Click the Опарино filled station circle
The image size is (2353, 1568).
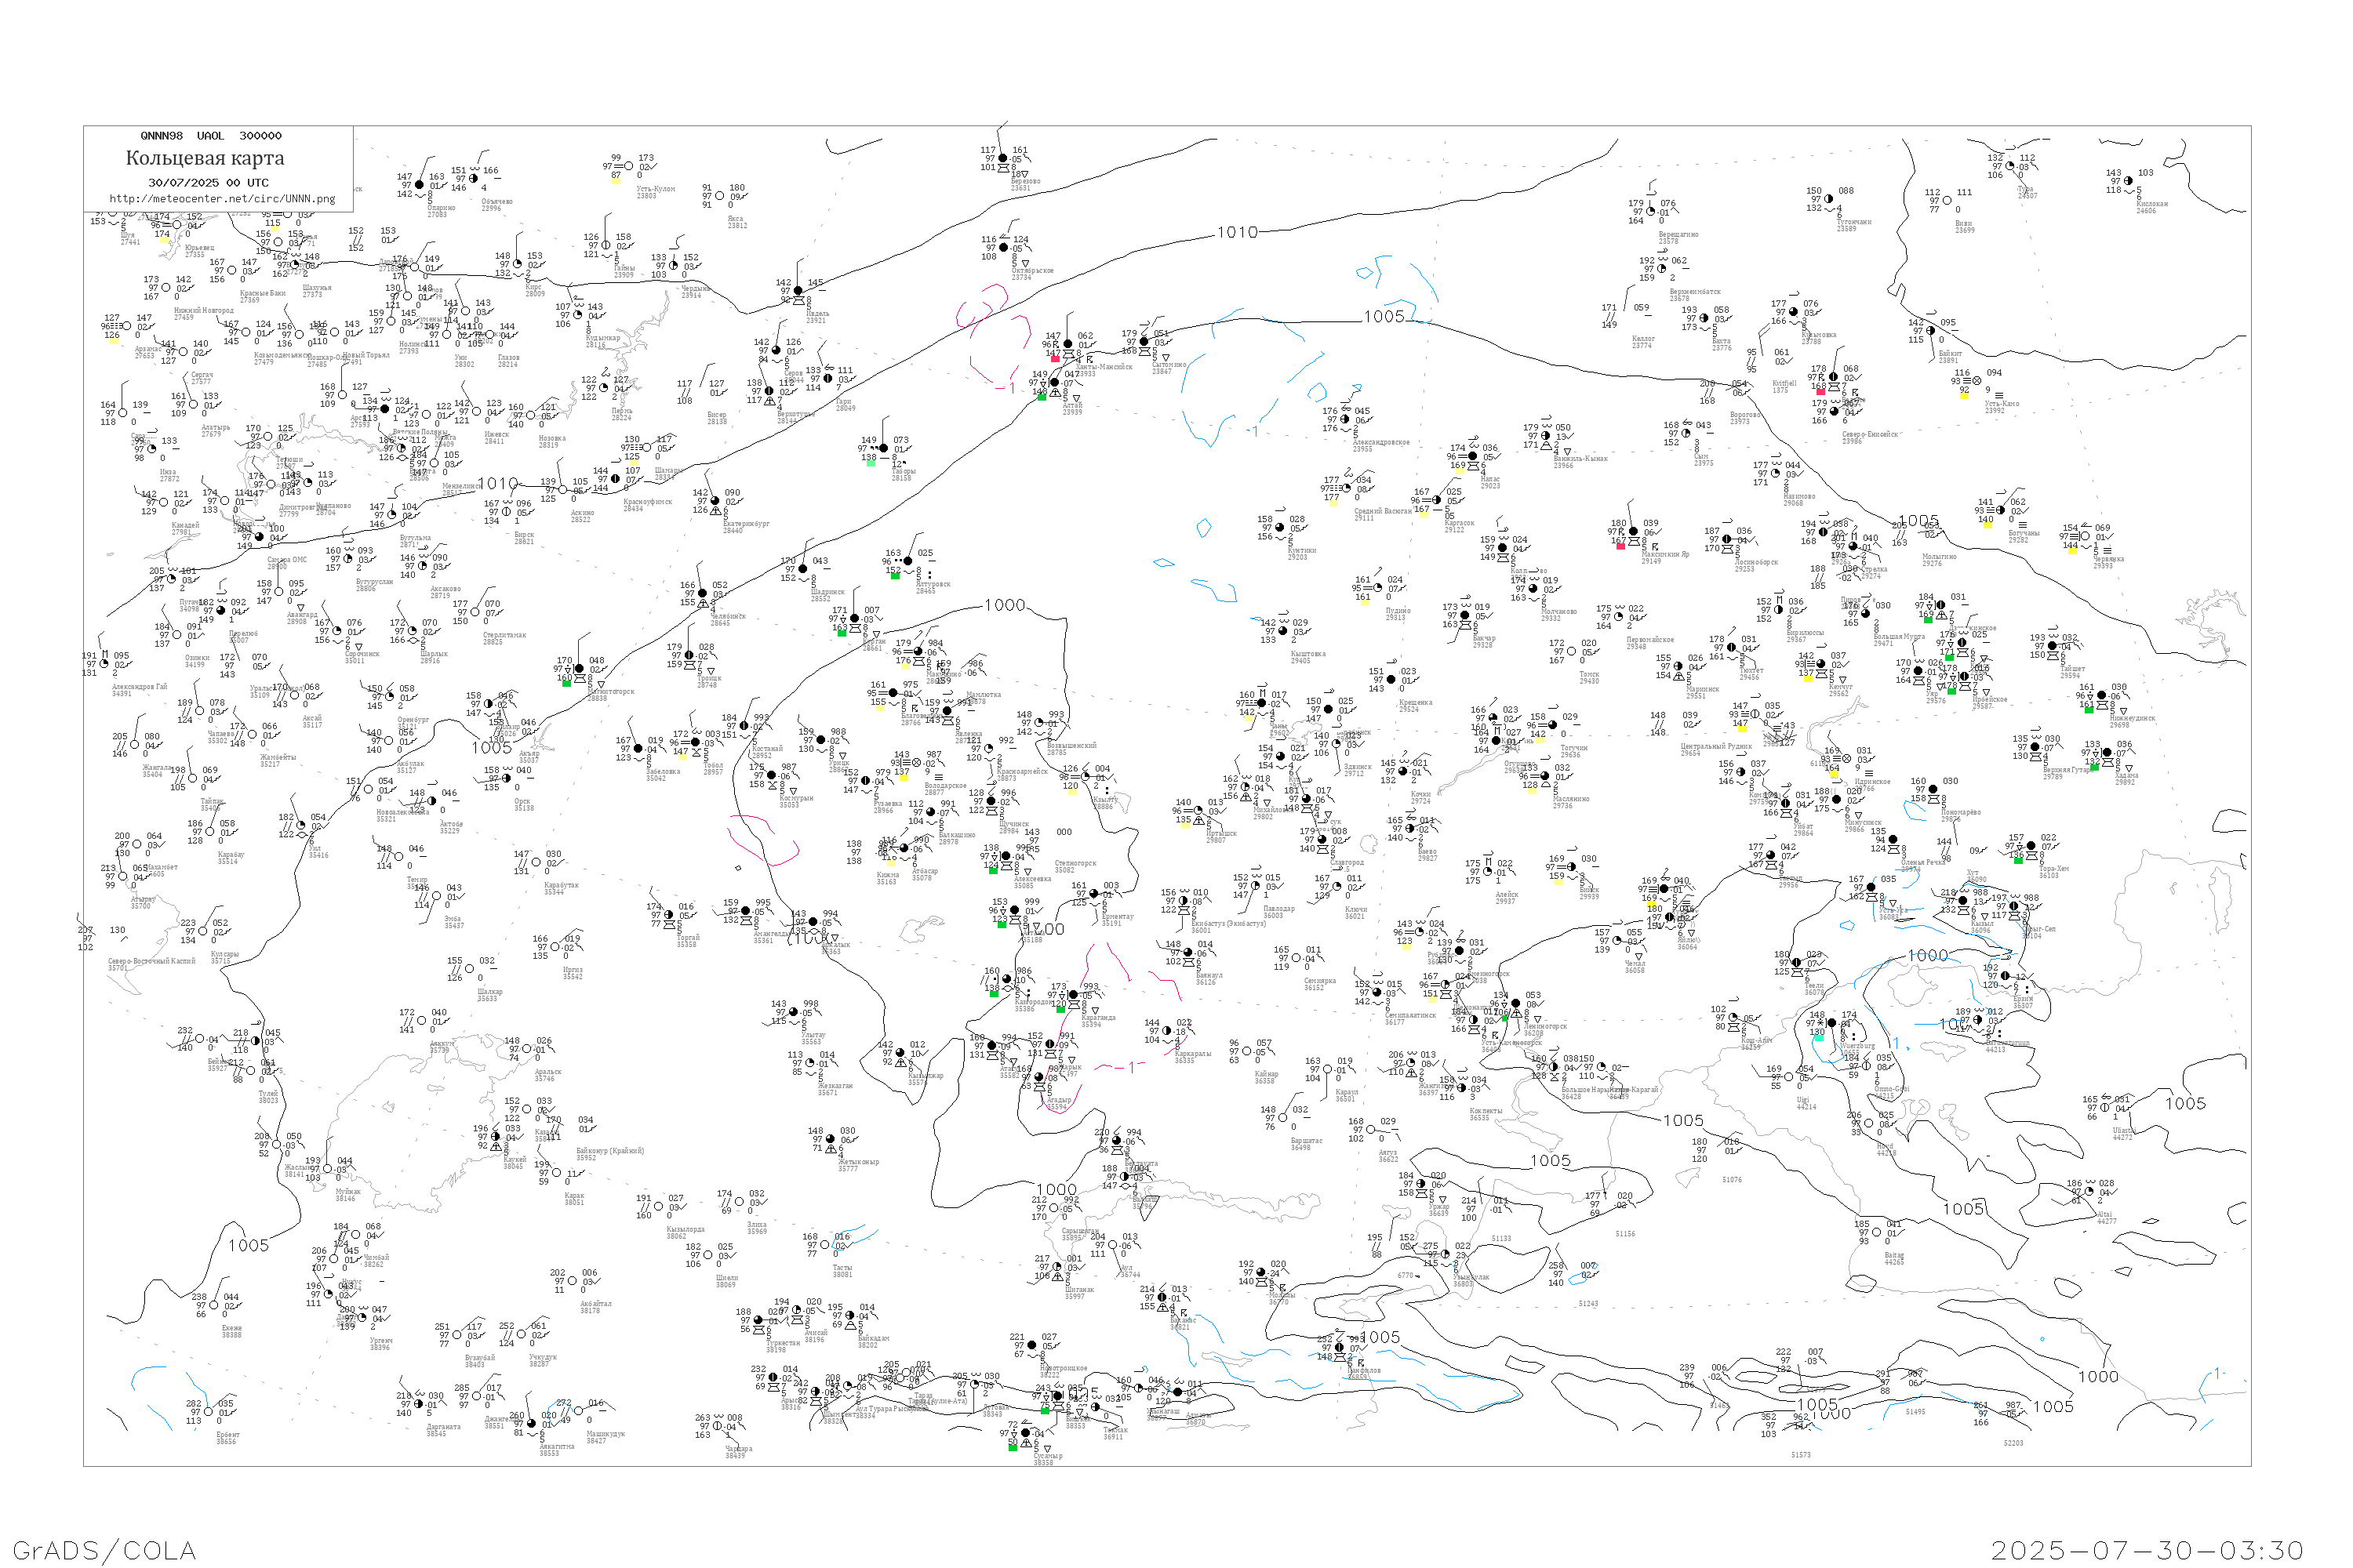(419, 185)
